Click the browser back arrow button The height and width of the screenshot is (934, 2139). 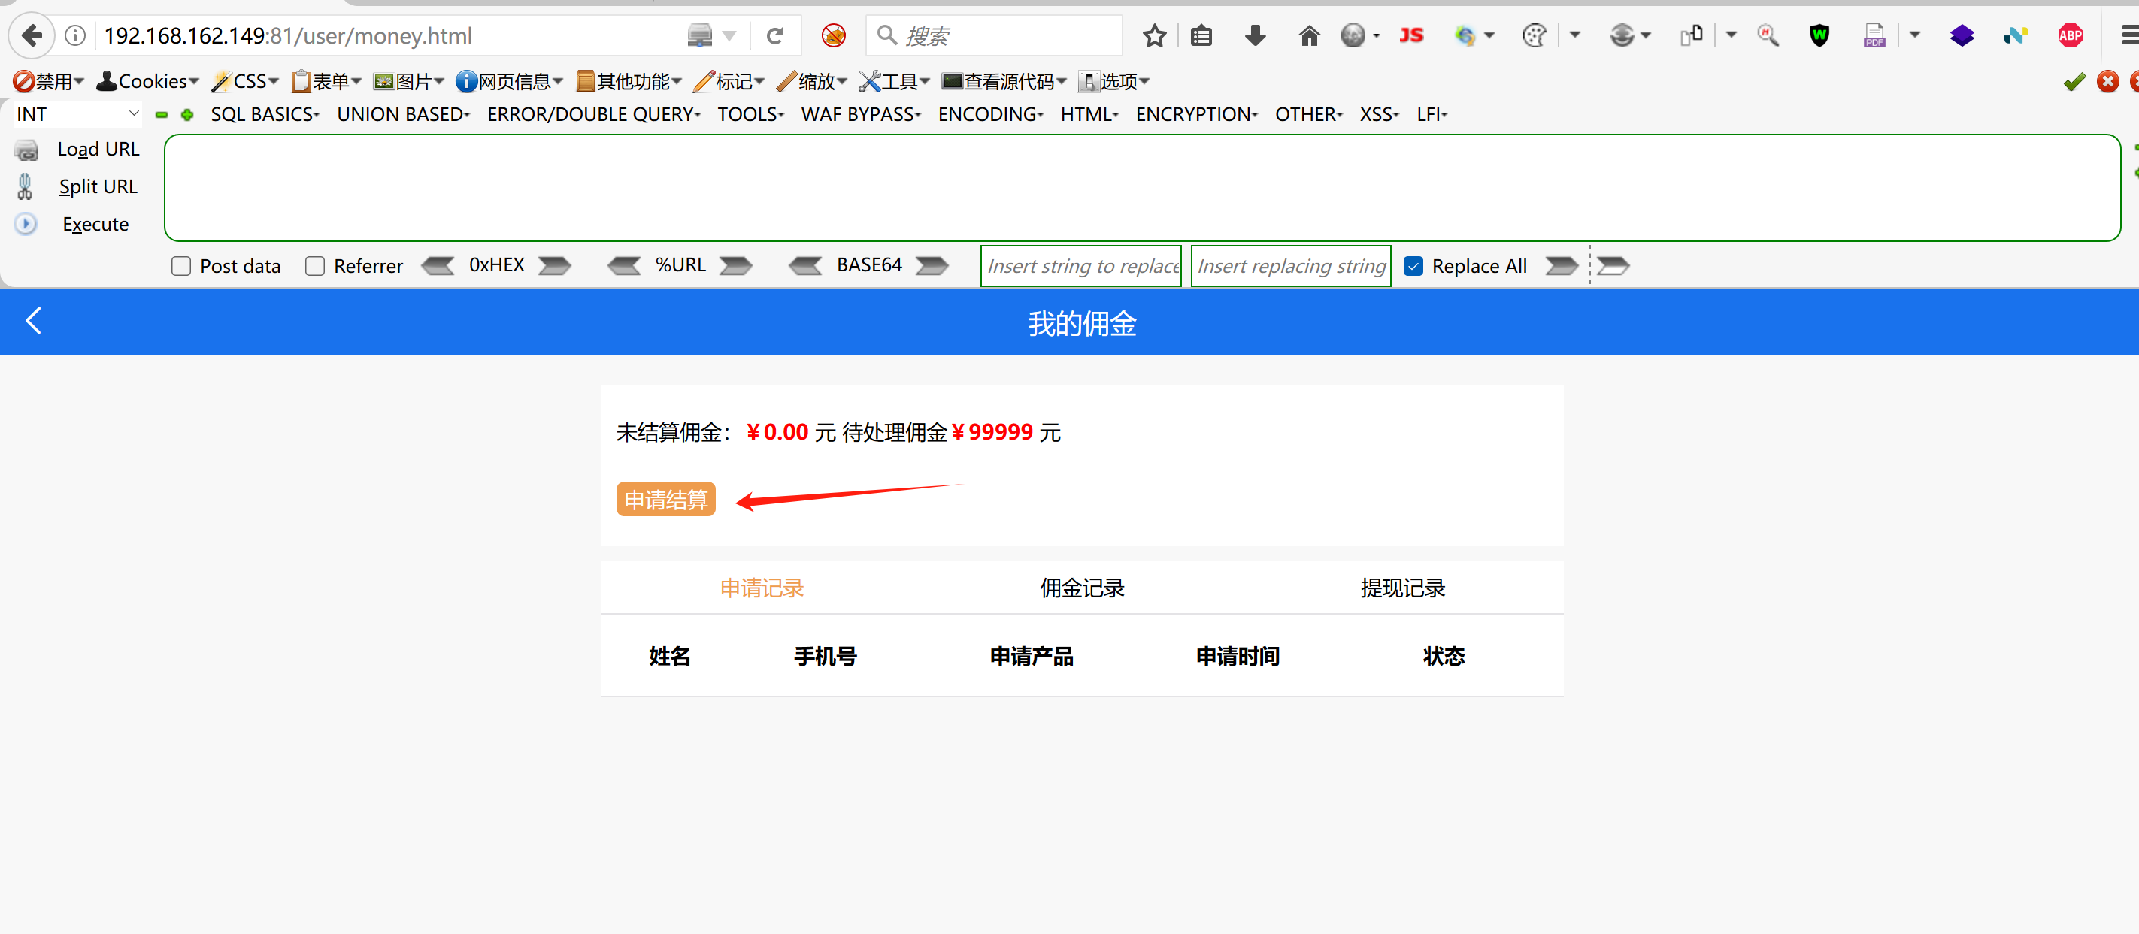click(32, 36)
